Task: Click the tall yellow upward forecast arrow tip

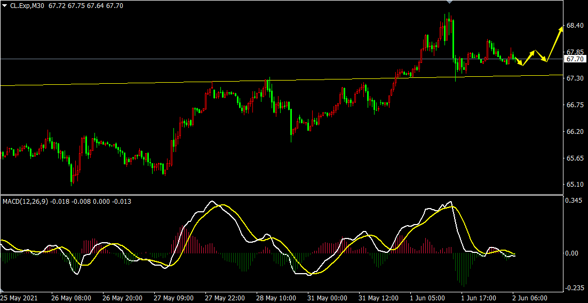Action: click(561, 28)
